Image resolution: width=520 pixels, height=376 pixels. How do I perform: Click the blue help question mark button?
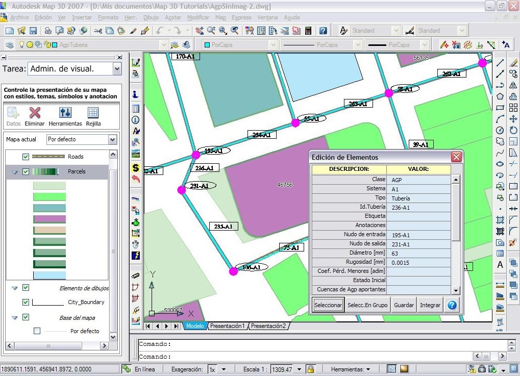click(x=452, y=305)
